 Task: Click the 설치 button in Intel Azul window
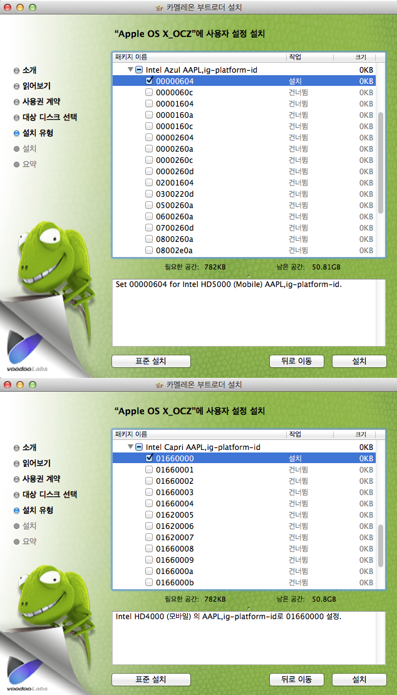coord(359,361)
